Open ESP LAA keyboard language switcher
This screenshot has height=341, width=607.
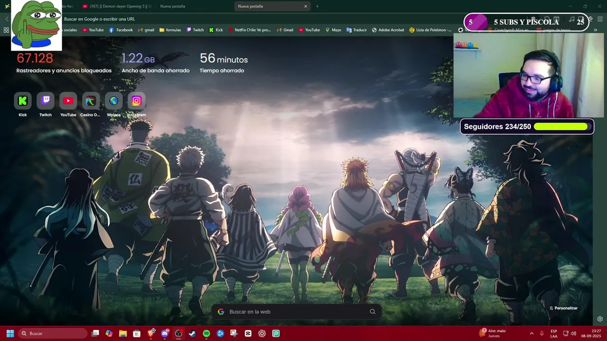point(554,333)
